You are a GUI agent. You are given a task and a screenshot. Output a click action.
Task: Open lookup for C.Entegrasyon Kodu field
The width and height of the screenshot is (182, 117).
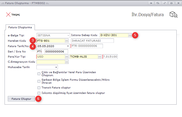tap(67, 62)
